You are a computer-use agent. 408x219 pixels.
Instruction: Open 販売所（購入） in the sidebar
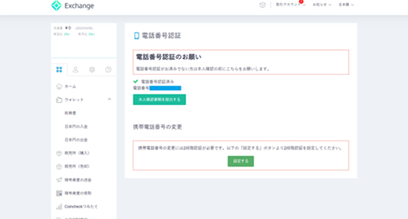(x=77, y=153)
